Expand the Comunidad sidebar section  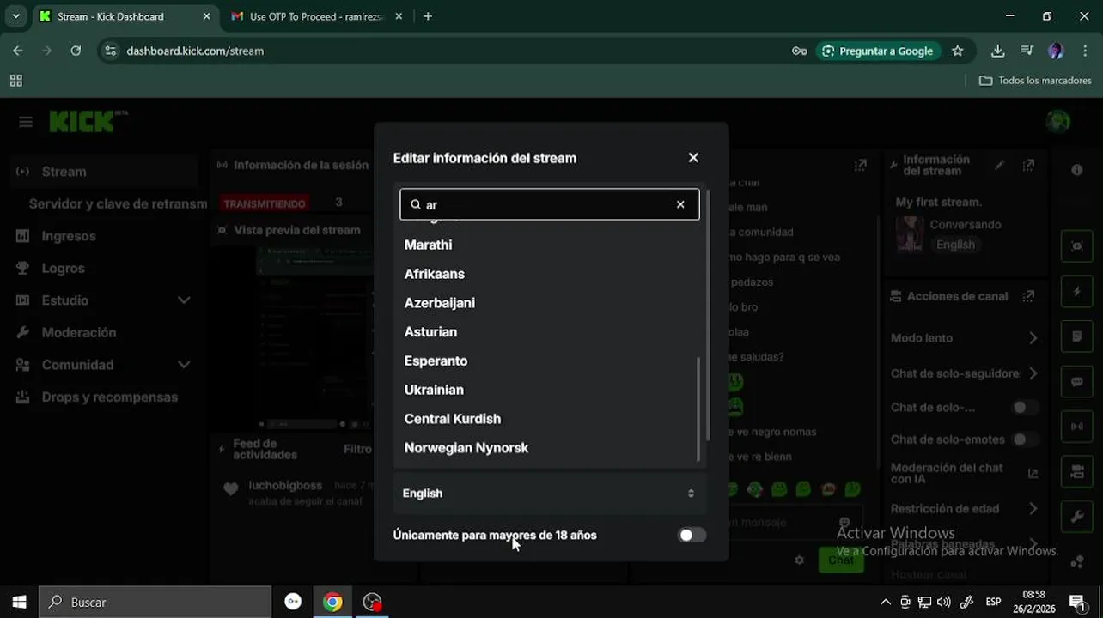point(103,365)
